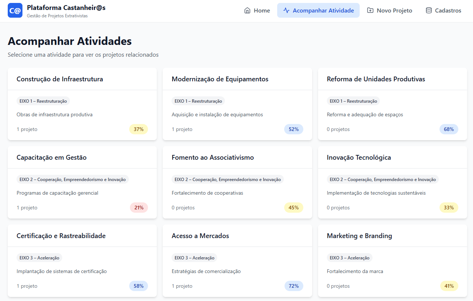Click the 21% red progress badge

[x=139, y=208]
